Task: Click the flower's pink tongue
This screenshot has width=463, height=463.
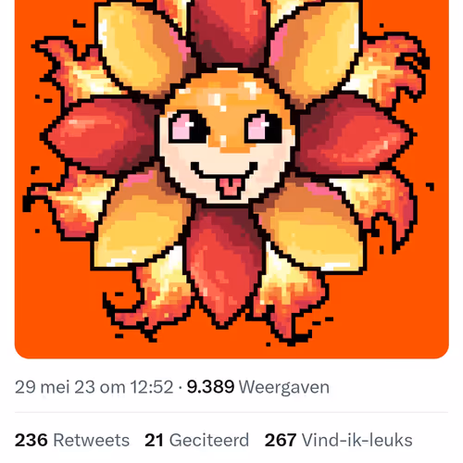Action: coord(231,186)
